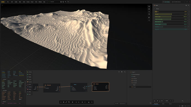Open the Derive node category in toolbar
The image size is (191, 107).
[x=29, y=84]
